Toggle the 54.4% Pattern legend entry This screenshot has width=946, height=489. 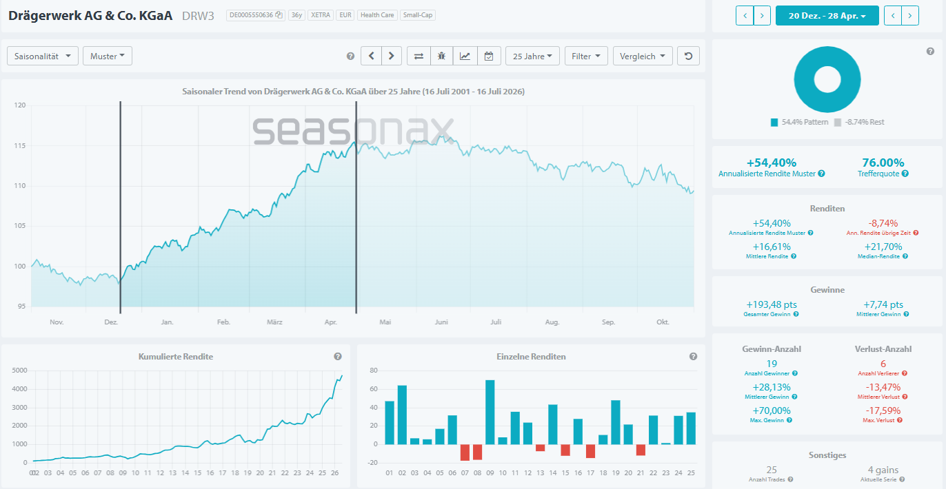pos(798,122)
